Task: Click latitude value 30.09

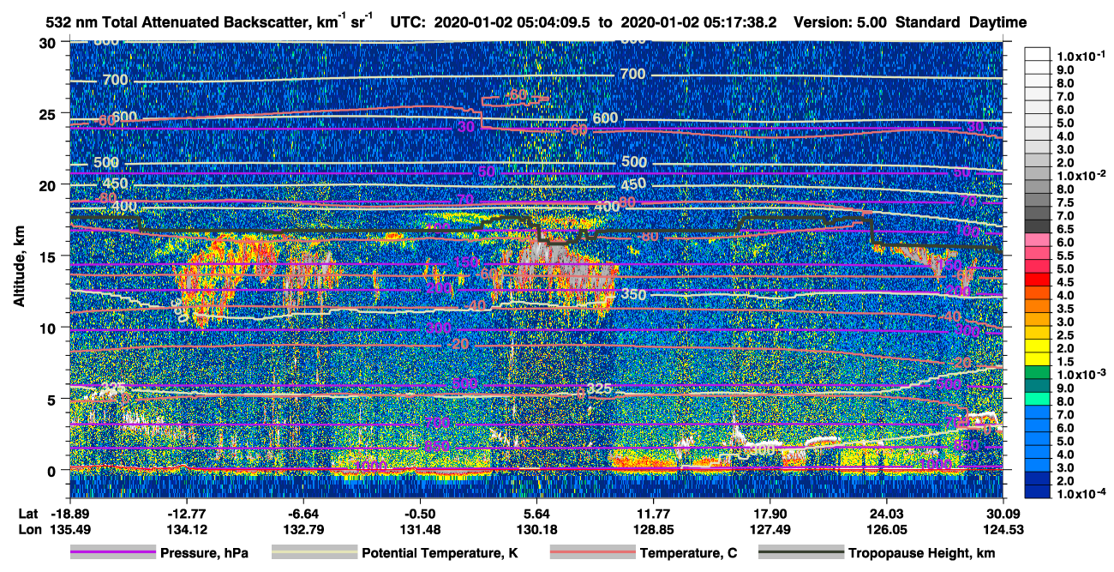Action: [1002, 513]
